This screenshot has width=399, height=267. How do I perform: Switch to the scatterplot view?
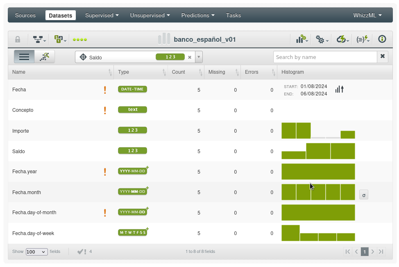point(44,57)
